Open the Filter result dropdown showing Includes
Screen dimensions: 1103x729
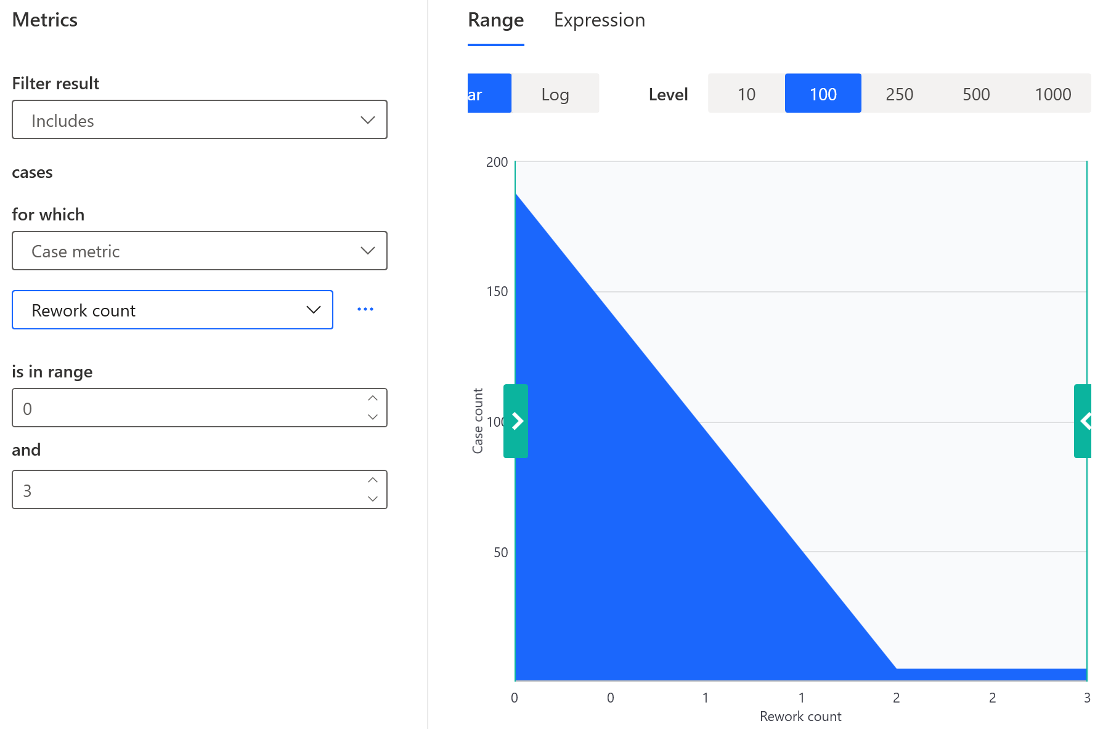click(x=199, y=120)
